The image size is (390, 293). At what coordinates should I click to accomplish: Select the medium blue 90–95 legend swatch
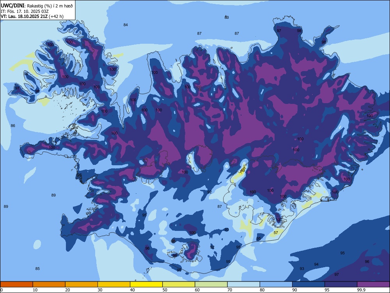pos(308,284)
